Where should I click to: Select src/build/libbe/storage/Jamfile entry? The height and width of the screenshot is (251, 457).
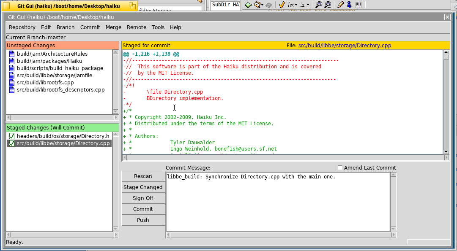pyautogui.click(x=55, y=76)
